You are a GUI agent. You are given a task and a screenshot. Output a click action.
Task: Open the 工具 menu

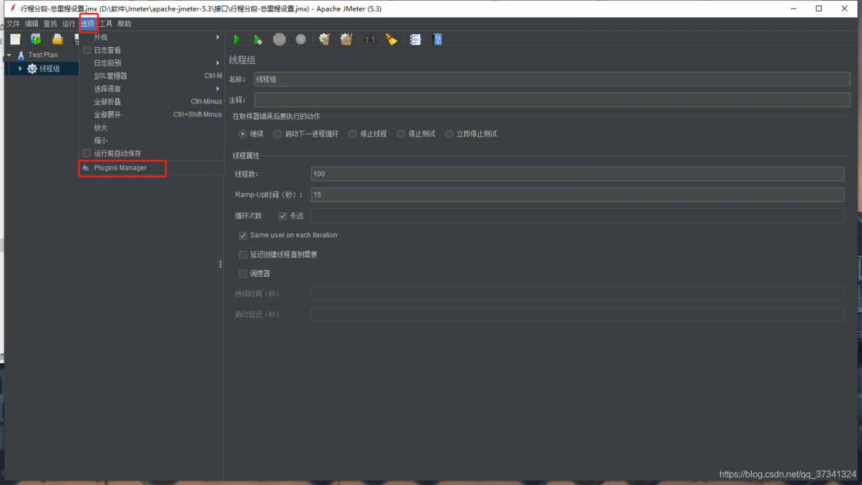106,24
